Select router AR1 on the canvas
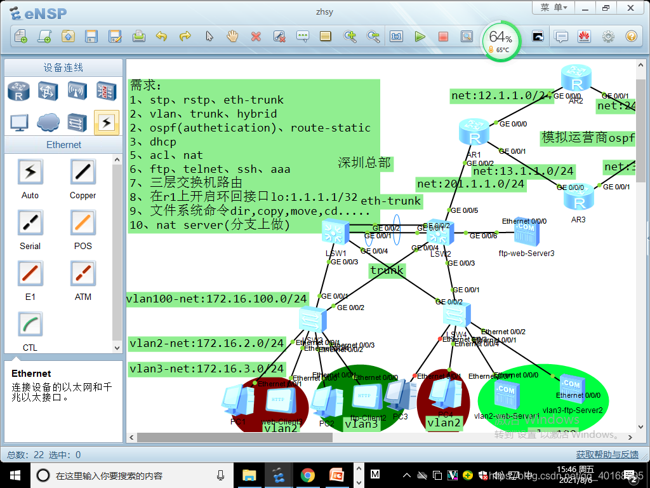650x488 pixels. (x=474, y=132)
